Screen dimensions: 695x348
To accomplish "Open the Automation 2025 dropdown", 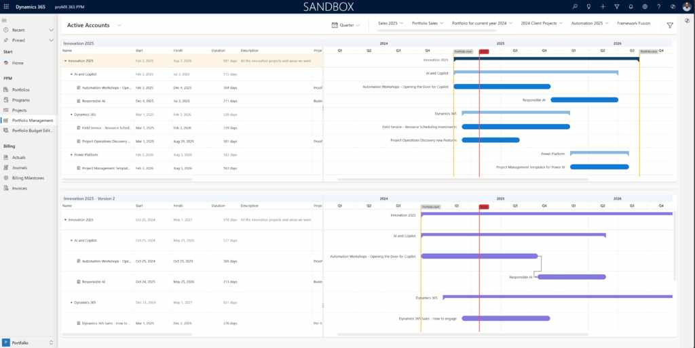I will click(x=590, y=24).
